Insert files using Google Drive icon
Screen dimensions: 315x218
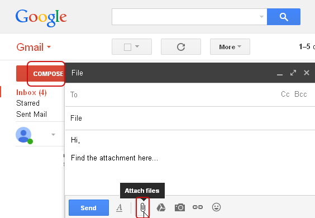point(161,207)
